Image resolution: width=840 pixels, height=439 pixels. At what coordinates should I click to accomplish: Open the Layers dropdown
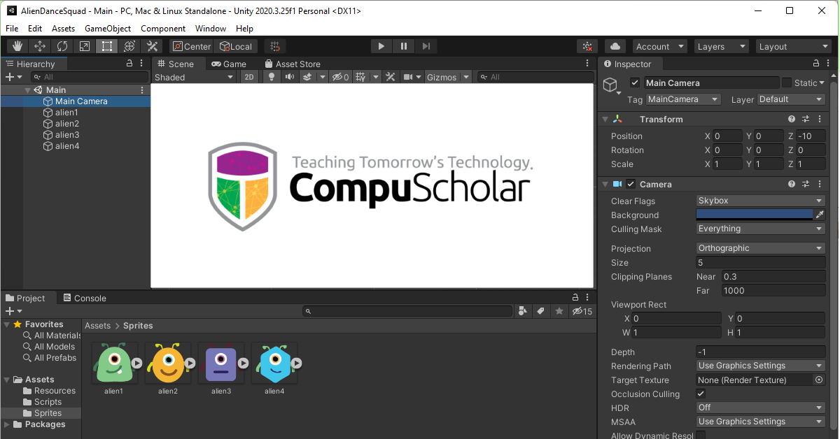click(x=722, y=46)
